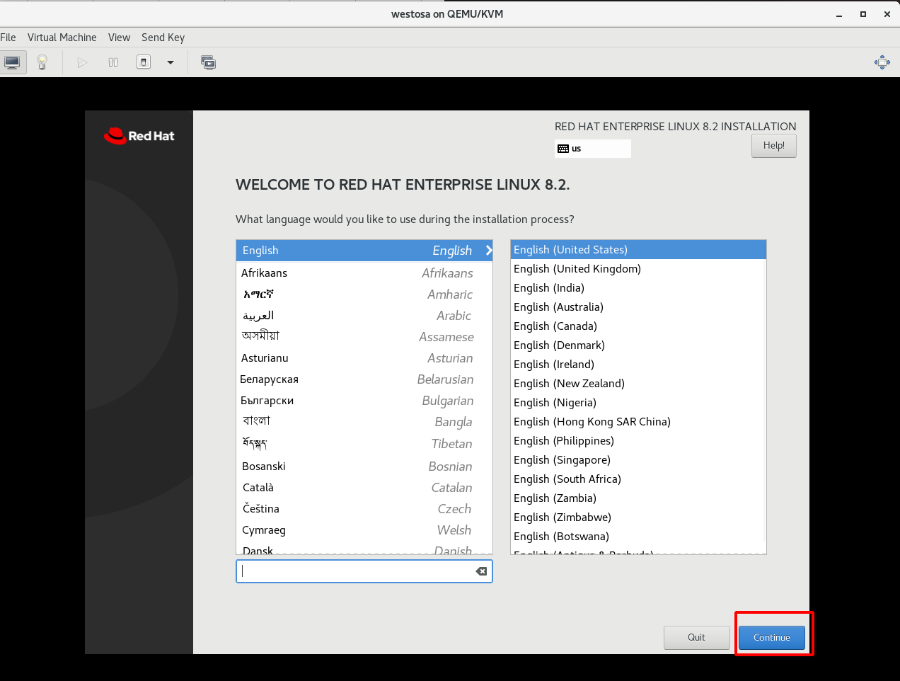Choose English (Australia) locale
Screen dimensions: 900x681
638,307
